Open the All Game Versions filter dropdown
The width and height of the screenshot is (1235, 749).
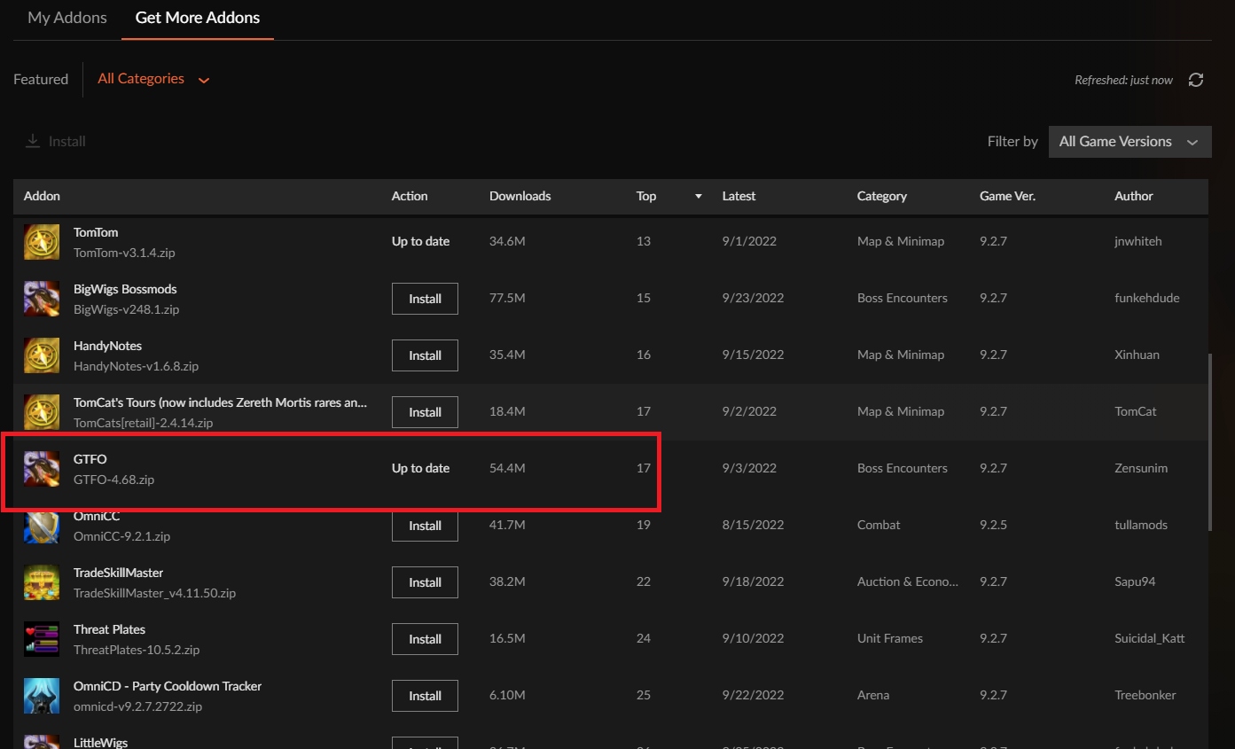1129,142
